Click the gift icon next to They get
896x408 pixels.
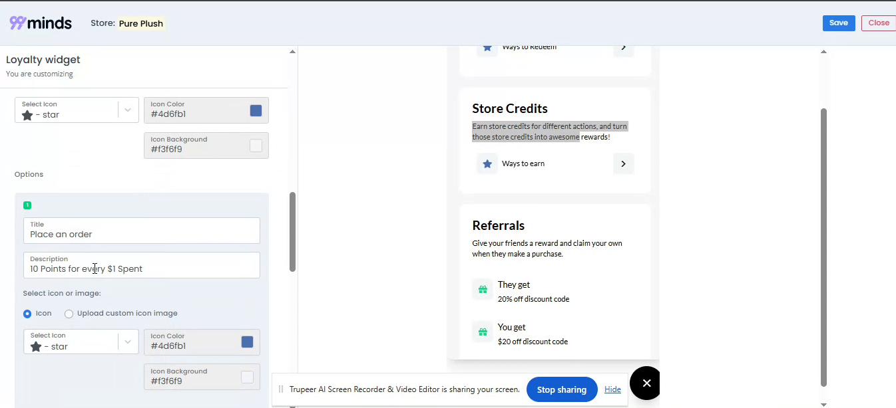pyautogui.click(x=482, y=290)
